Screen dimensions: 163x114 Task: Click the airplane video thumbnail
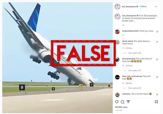[x=57, y=58]
